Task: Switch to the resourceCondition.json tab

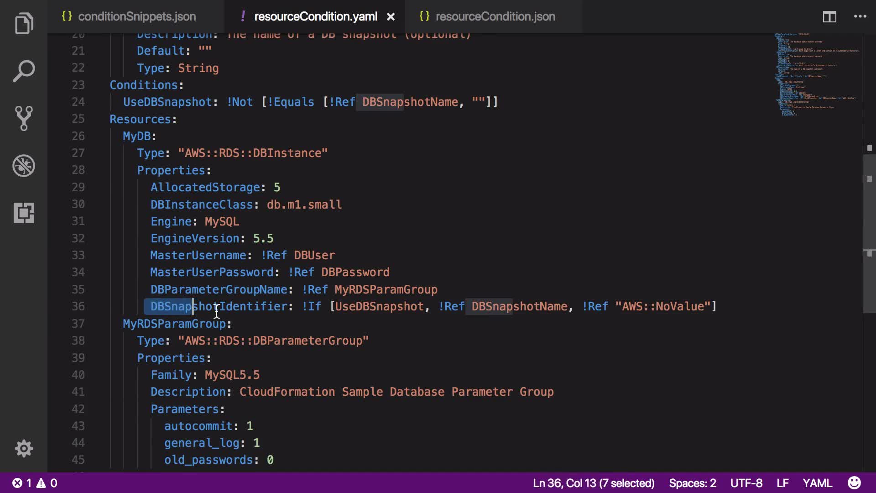Action: click(x=495, y=16)
